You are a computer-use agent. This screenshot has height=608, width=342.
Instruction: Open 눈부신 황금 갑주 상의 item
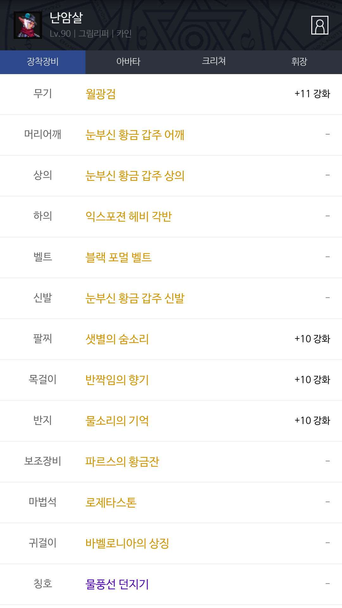pos(135,176)
